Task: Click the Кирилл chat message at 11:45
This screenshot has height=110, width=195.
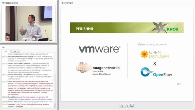Action: click(x=28, y=102)
